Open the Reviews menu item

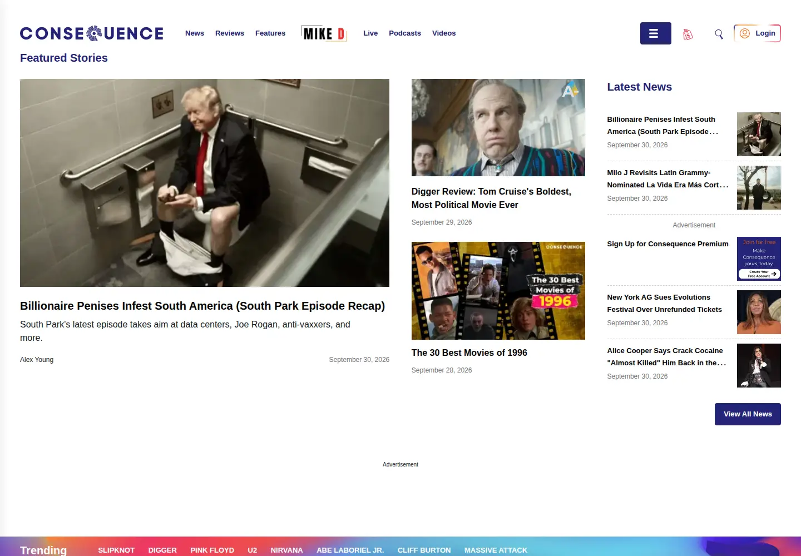click(x=230, y=33)
